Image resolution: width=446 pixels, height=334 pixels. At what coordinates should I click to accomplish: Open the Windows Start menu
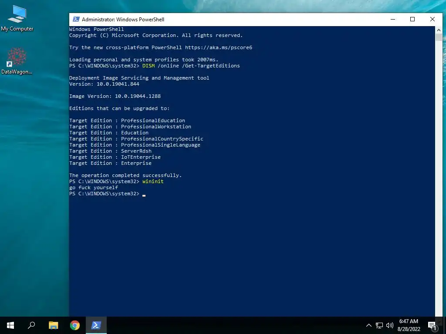pyautogui.click(x=10, y=325)
